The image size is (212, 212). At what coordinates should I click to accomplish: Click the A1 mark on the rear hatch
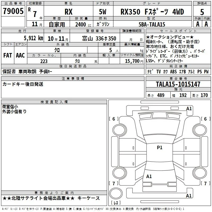149,176
